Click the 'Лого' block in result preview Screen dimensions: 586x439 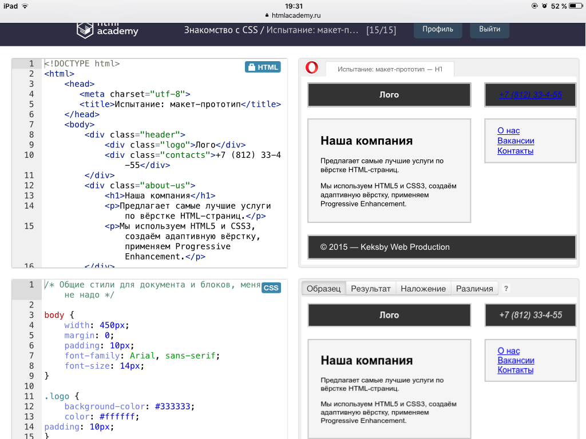(x=389, y=95)
